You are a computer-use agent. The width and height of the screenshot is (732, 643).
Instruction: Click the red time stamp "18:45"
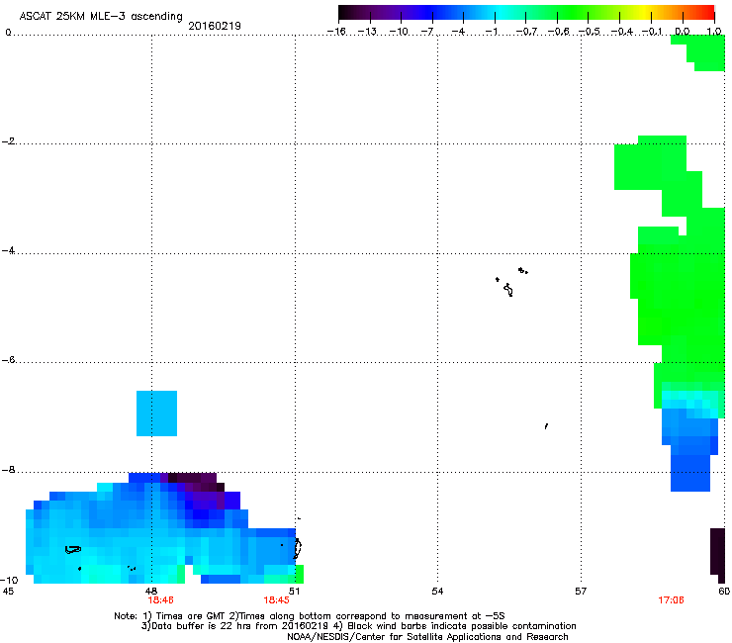pos(276,600)
